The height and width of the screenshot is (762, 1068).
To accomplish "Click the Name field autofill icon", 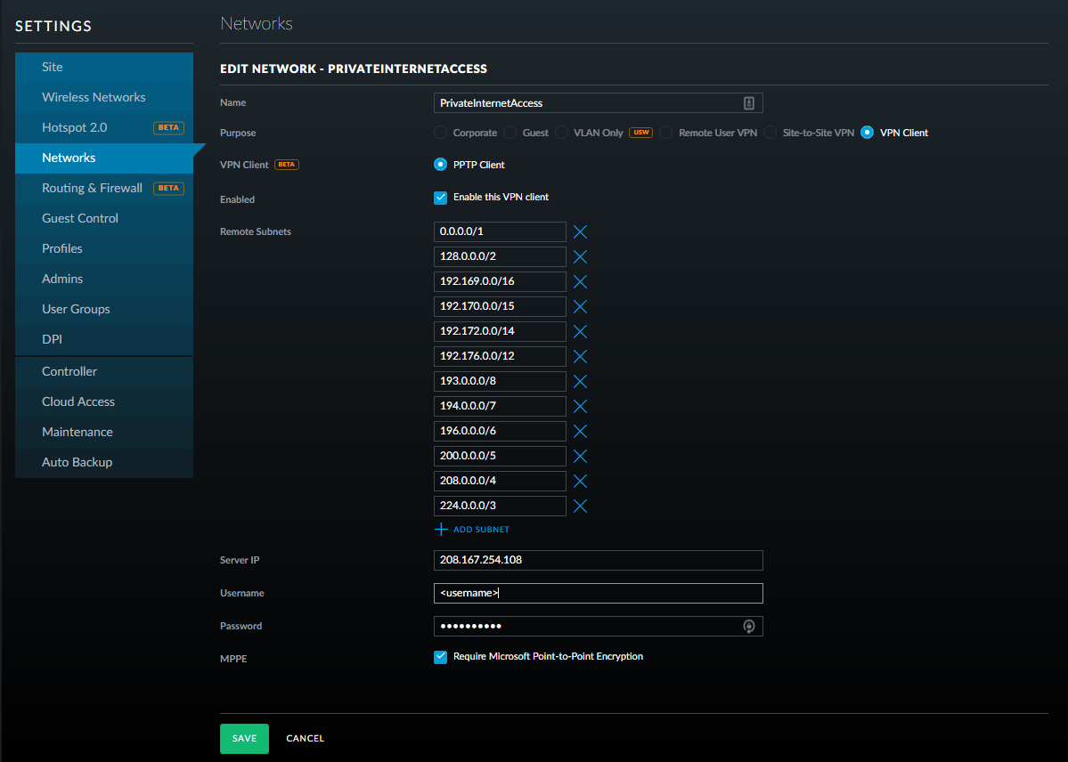I will (748, 103).
